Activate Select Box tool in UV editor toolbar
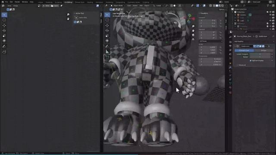276x155 pixels. tap(4, 15)
